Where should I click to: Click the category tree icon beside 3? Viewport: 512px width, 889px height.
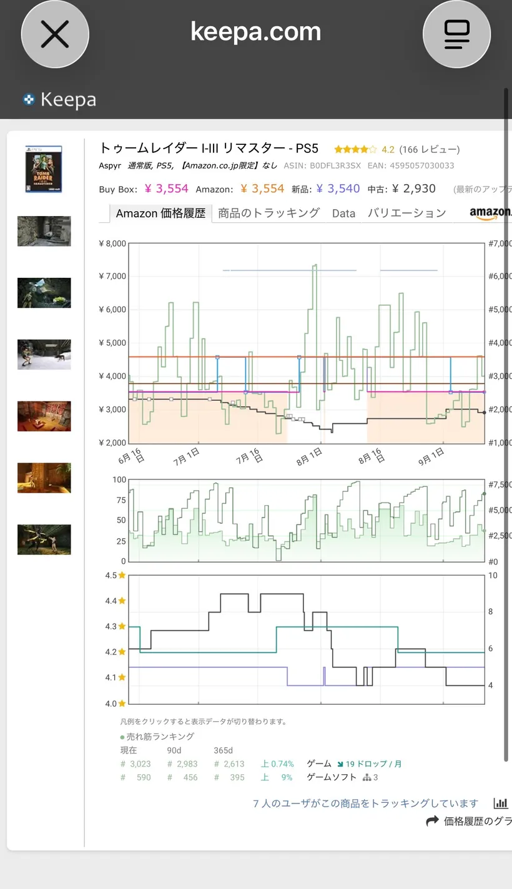click(367, 777)
